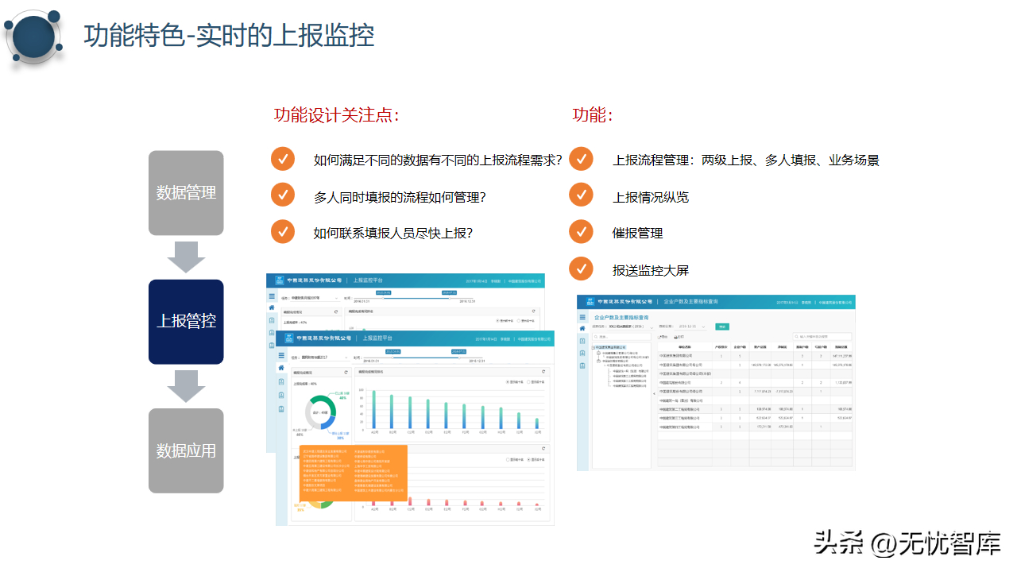Collapse root node of company tree
The width and height of the screenshot is (1017, 572).
[593, 347]
